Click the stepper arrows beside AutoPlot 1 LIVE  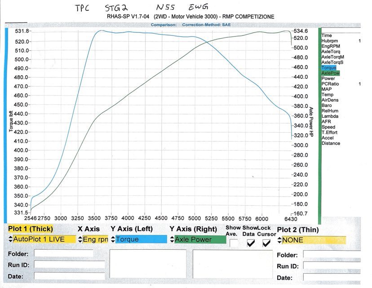coord(10,239)
